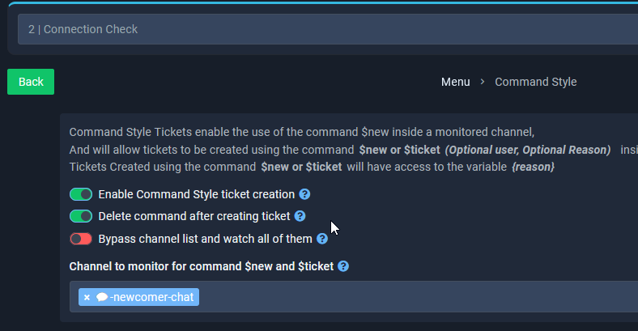
Task: Click help icon beside Delete command option
Action: point(300,216)
